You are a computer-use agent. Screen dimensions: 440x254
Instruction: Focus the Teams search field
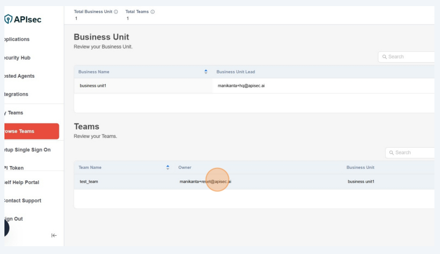(x=411, y=152)
